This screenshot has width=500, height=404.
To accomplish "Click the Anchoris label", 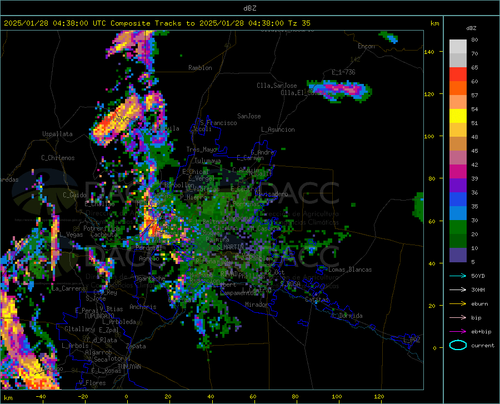I will click(143, 307).
